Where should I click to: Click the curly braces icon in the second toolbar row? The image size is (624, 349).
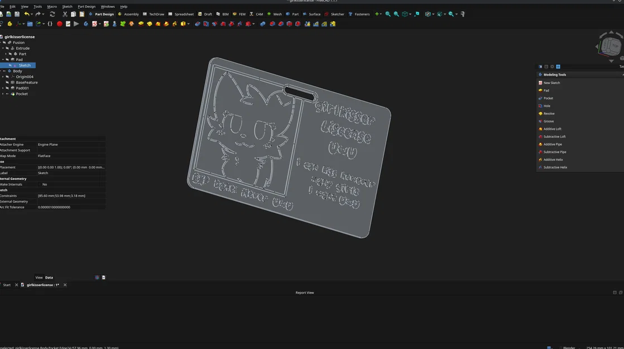tap(50, 24)
